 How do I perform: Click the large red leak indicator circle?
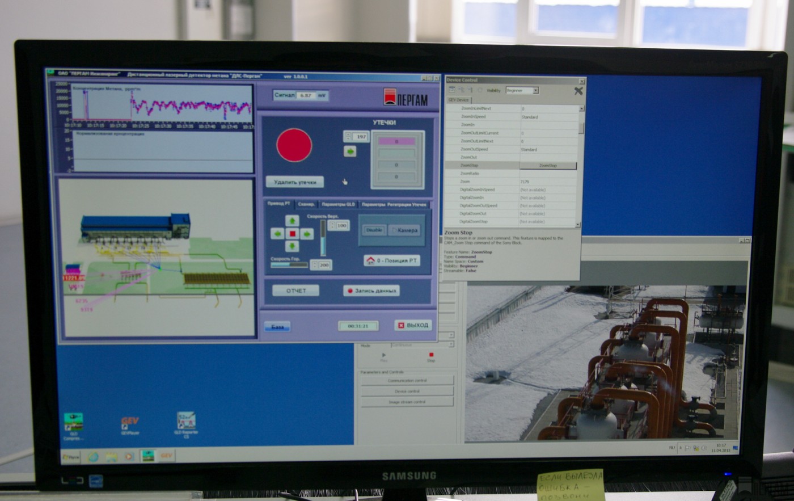pos(294,145)
